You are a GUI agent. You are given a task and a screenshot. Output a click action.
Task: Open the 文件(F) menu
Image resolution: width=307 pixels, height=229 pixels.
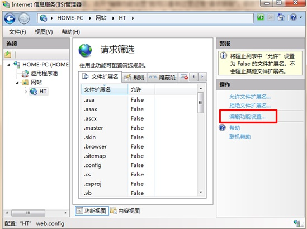17,32
